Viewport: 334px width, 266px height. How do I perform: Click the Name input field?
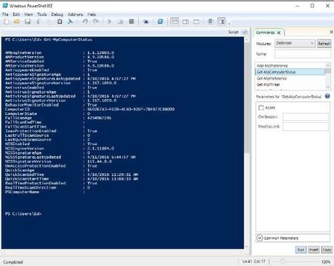[303, 54]
